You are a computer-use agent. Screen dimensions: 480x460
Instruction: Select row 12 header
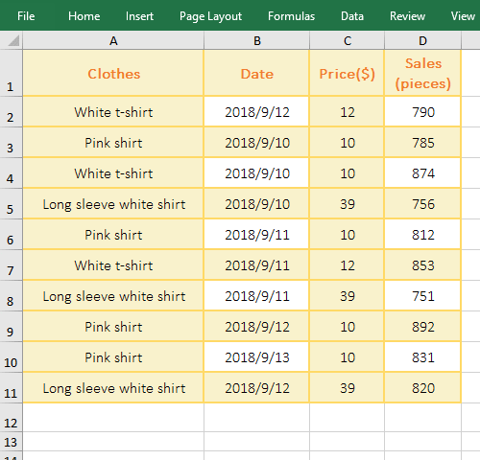[x=12, y=418]
